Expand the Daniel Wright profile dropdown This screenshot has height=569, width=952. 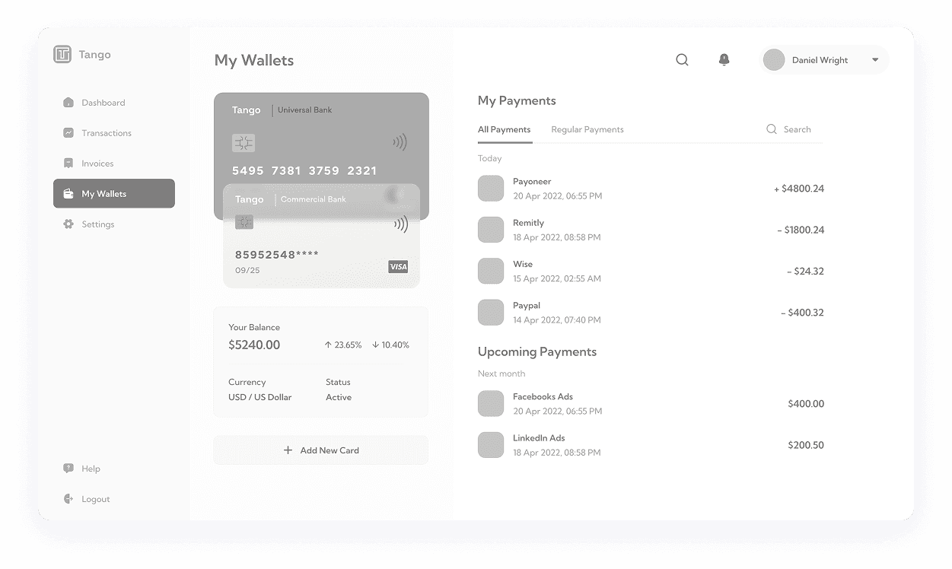coord(874,59)
